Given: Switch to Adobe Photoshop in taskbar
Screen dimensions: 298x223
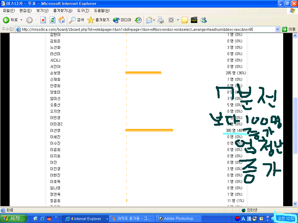Looking at the screenshot, I should click(x=176, y=219).
